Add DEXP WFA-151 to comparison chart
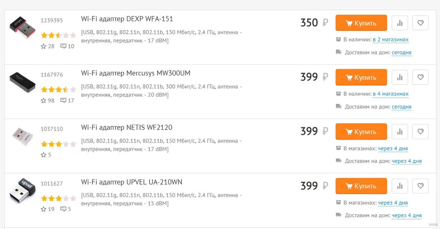This screenshot has height=229, width=440. pos(400,23)
